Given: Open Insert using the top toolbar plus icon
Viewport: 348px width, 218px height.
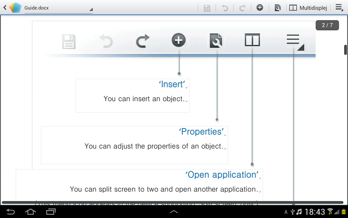Looking at the screenshot, I should 260,7.
